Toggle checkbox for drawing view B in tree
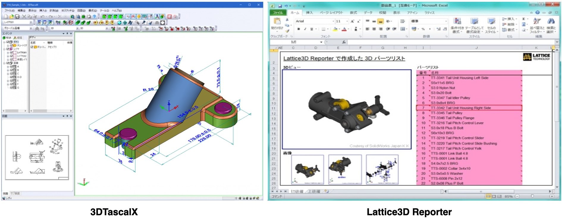Screen dimensions: 563x219 (11, 70)
